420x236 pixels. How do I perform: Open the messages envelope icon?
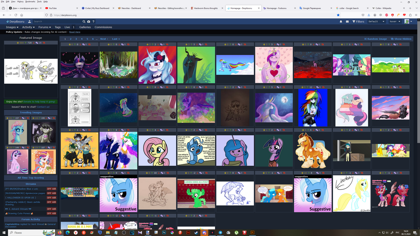[347, 22]
